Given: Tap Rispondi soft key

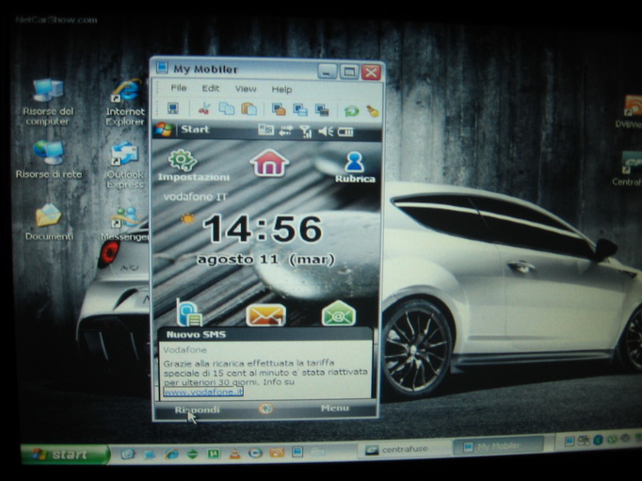Looking at the screenshot, I should [x=197, y=409].
